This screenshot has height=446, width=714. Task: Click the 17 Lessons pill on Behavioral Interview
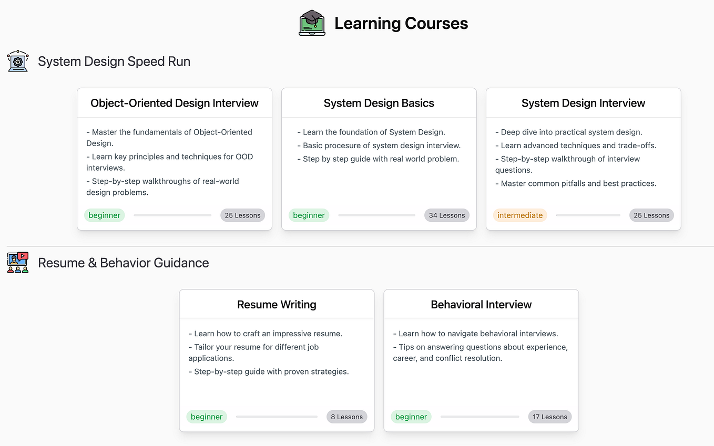click(x=549, y=417)
